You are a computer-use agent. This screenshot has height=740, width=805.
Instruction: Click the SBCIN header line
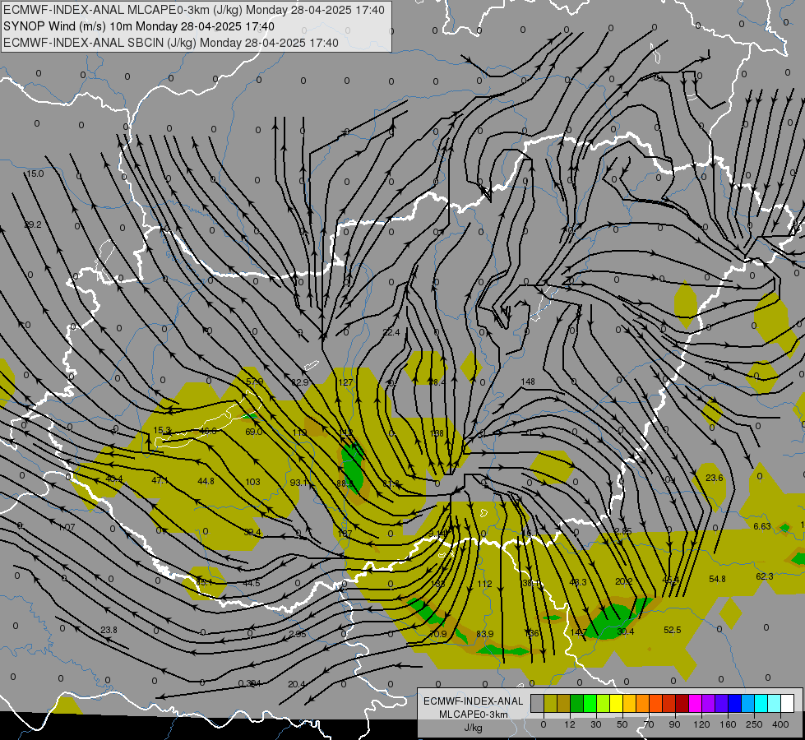[x=171, y=43]
